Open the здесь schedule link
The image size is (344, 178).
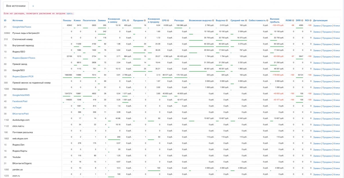[x=70, y=13]
